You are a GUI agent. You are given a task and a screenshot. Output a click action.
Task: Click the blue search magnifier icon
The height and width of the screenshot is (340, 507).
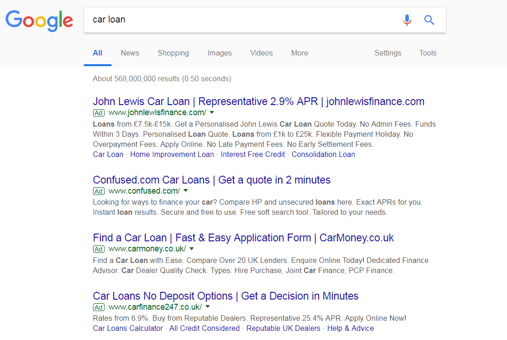(x=429, y=20)
